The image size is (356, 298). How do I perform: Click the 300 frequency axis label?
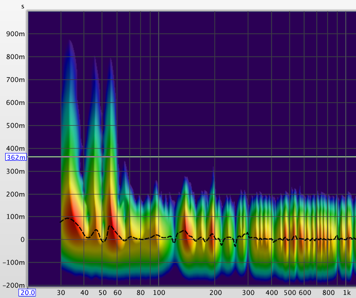tap(248, 292)
